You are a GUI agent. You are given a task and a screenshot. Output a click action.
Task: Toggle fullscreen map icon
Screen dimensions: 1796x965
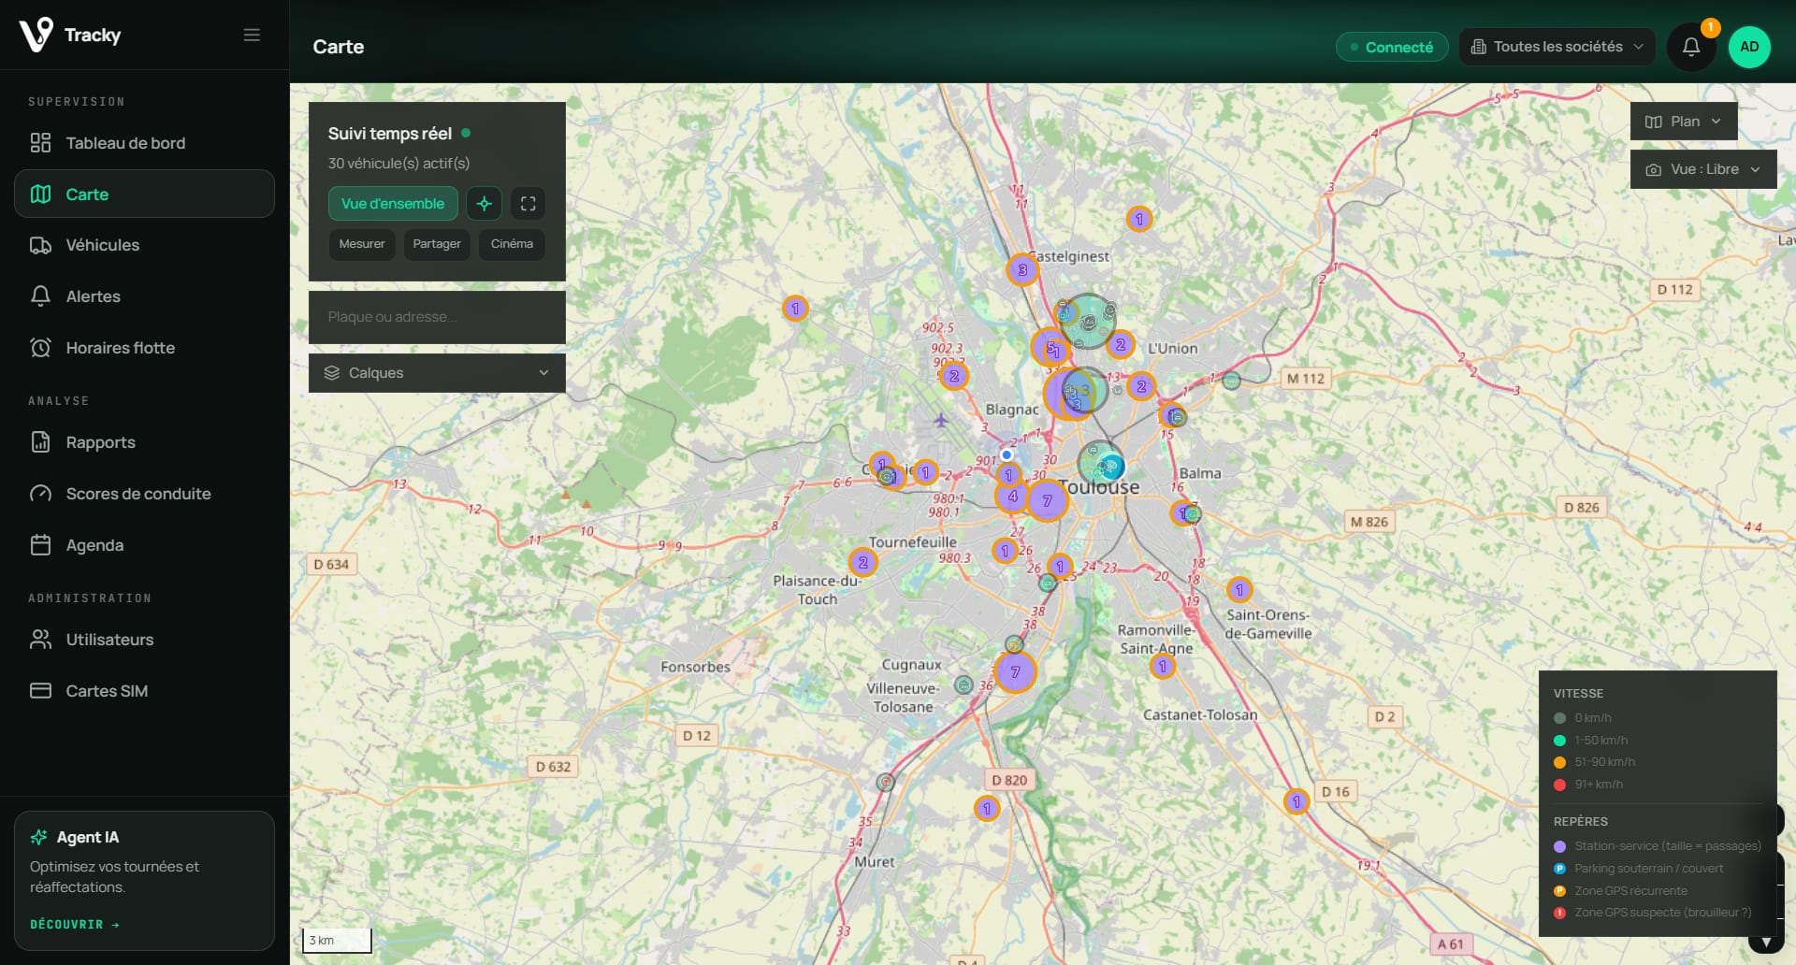coord(528,204)
